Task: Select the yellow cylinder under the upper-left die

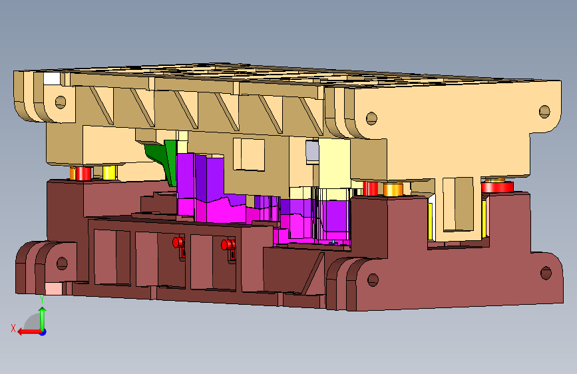Action: pos(109,172)
